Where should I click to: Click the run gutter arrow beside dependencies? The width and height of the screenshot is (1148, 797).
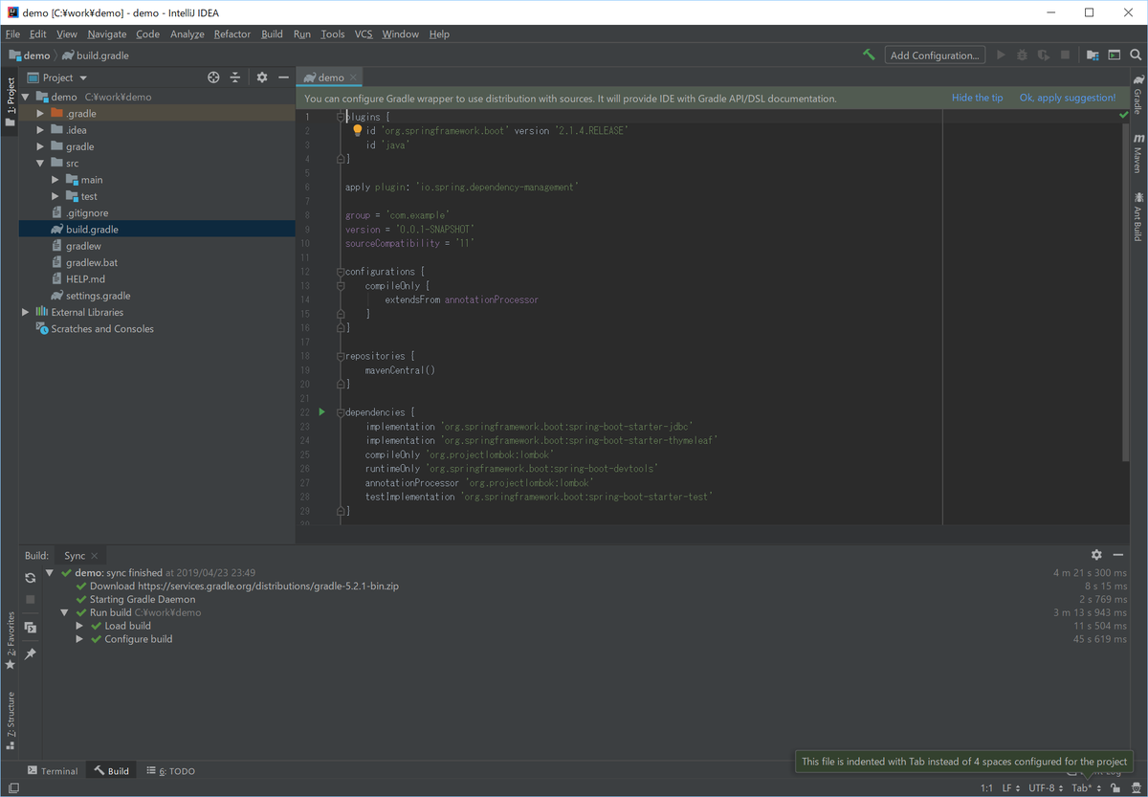coord(321,411)
